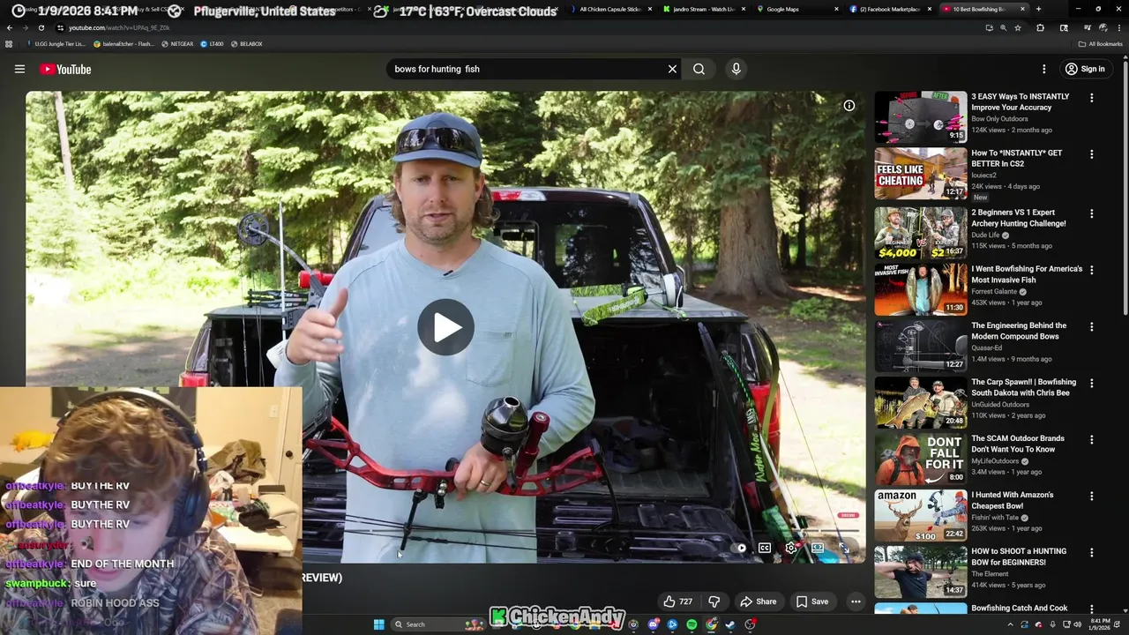This screenshot has width=1129, height=635.
Task: Open a new browser tab
Action: point(1038,9)
